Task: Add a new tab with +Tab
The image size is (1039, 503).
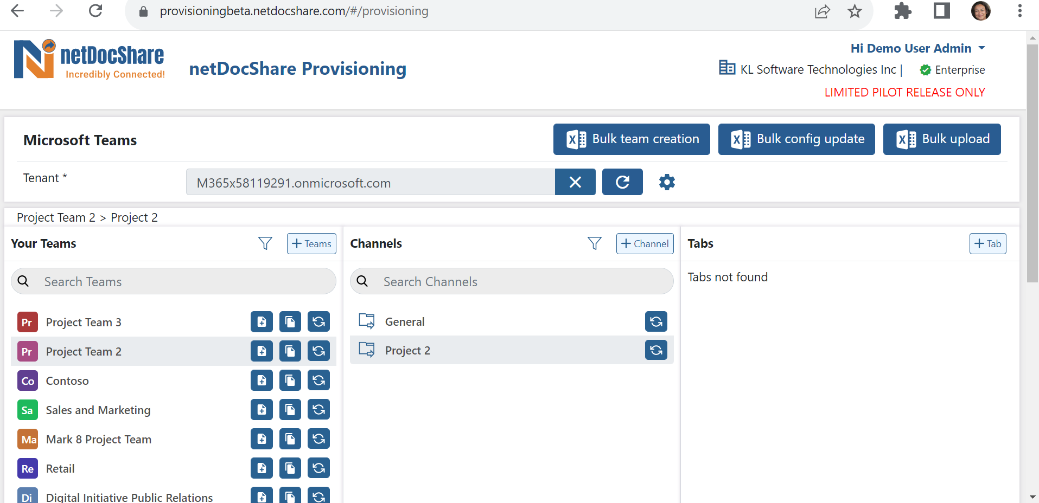Action: (987, 244)
